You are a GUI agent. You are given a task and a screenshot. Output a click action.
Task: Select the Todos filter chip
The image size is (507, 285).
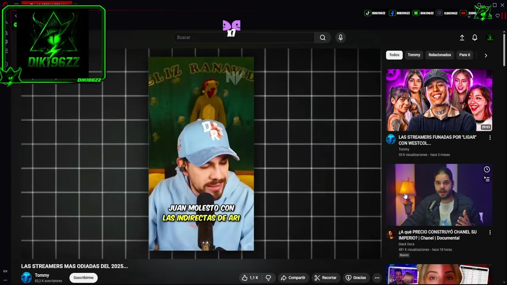click(x=394, y=55)
